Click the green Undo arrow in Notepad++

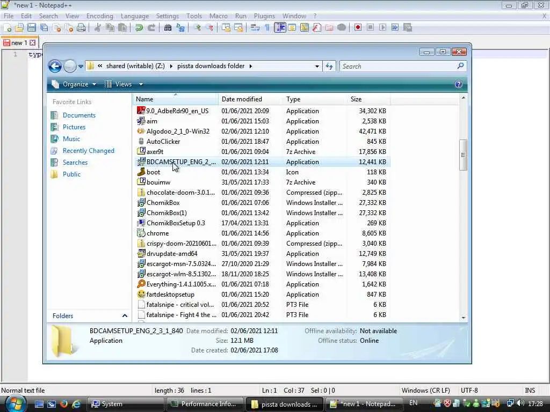click(x=139, y=28)
